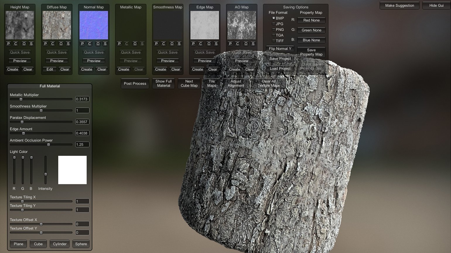Click the S button under Height Map
Image resolution: width=451 pixels, height=253 pixels.
coord(31,44)
